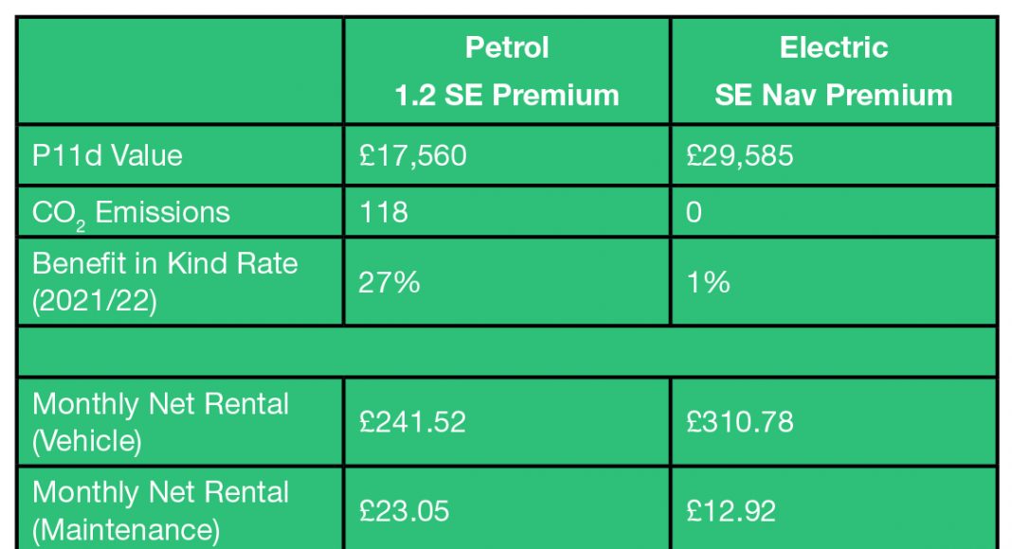Select the 118 emissions cell
The width and height of the screenshot is (1012, 549).
[x=384, y=211]
